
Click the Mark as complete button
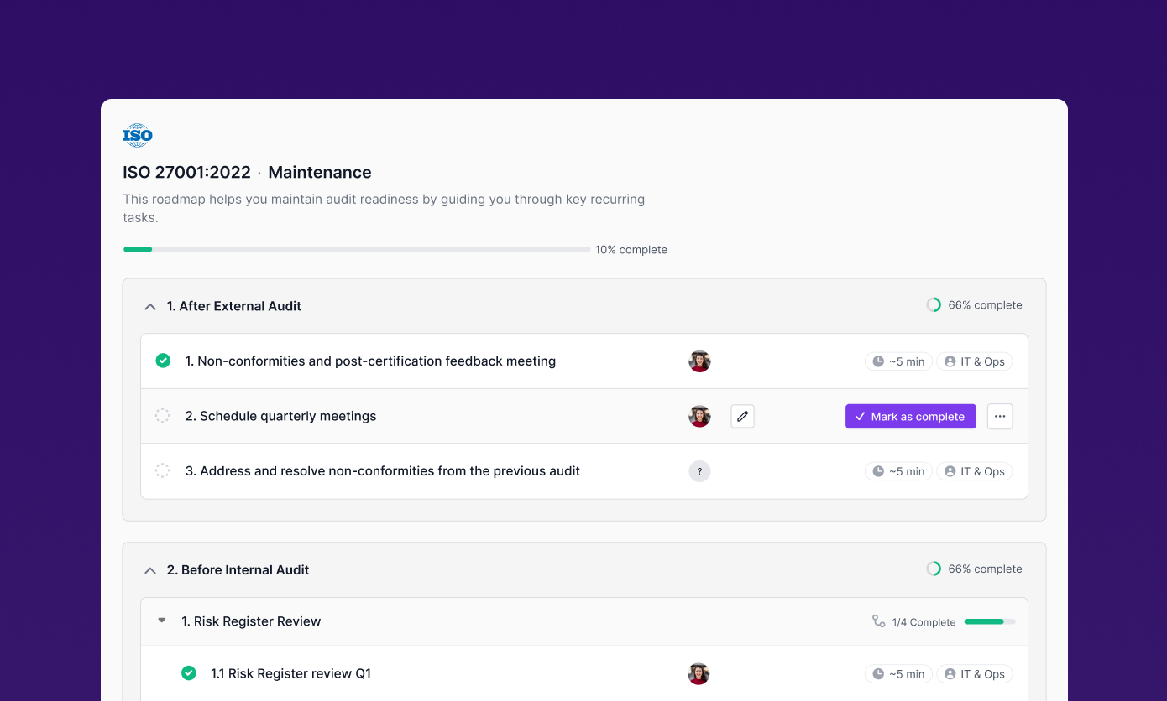tap(910, 416)
